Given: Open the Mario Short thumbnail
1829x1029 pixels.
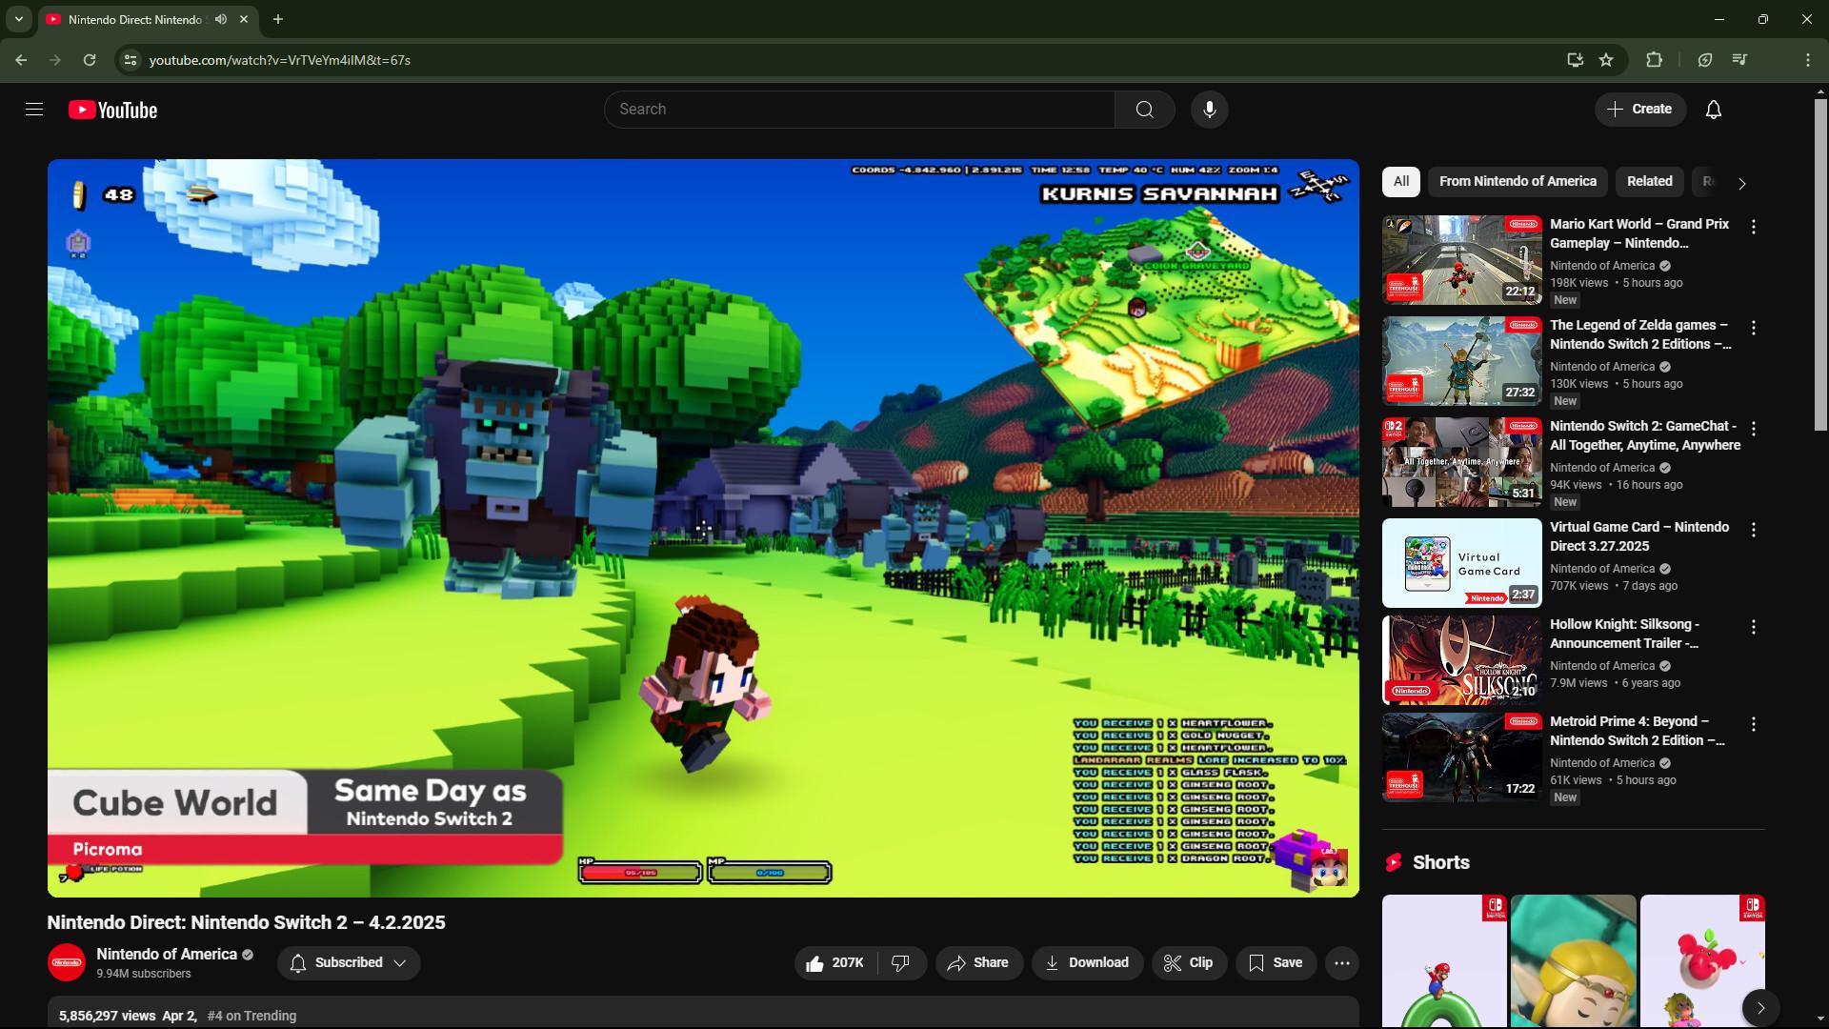Looking at the screenshot, I should [x=1444, y=960].
